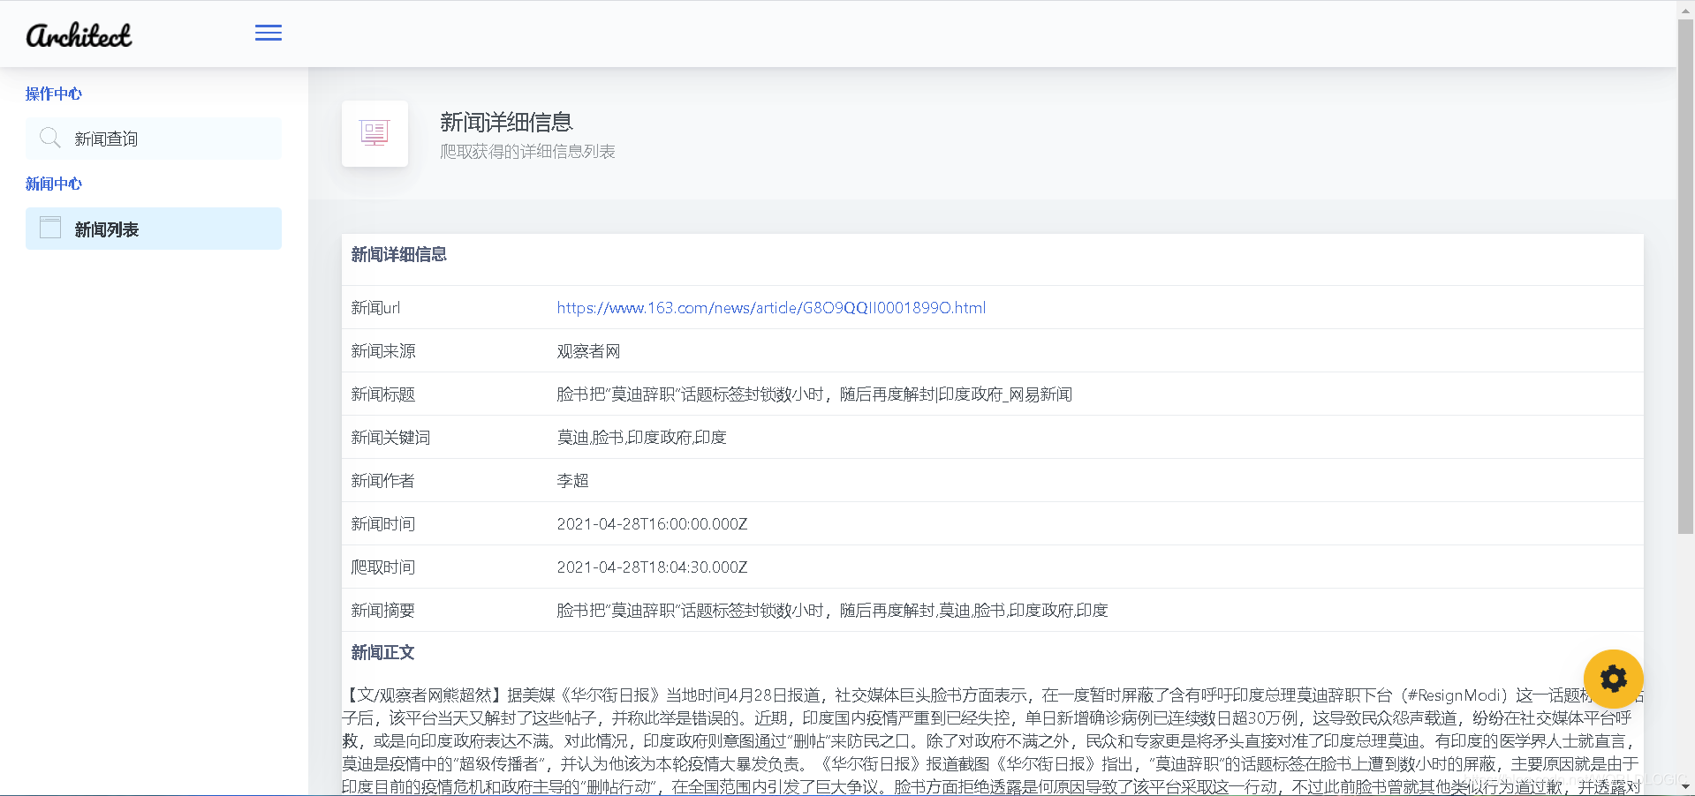Click news time 2021-04-28T16:00:00.000Z

point(652,524)
